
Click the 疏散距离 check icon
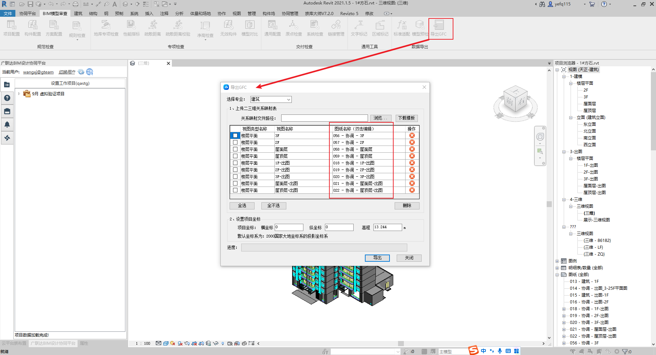pos(153,28)
